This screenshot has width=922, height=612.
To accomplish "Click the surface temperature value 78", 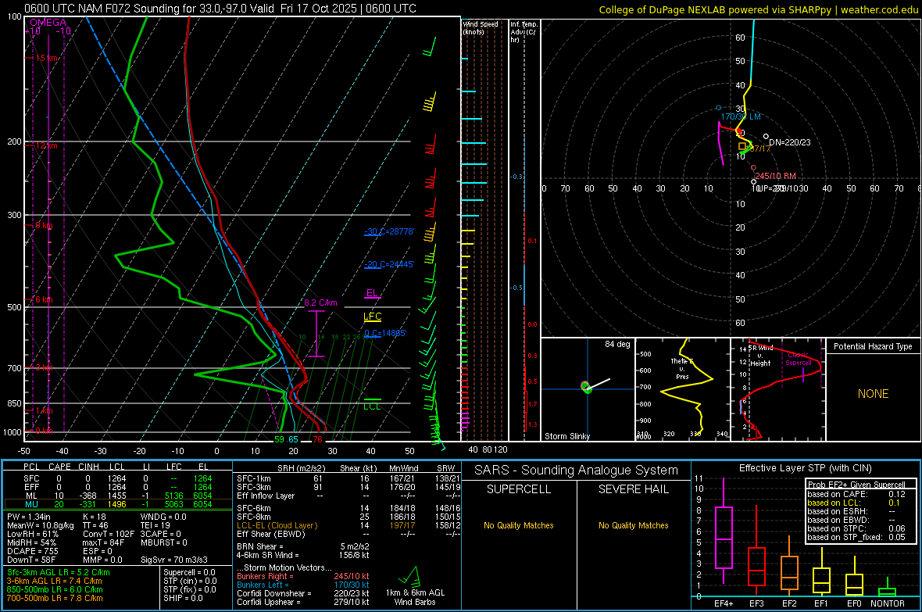I will tap(317, 439).
